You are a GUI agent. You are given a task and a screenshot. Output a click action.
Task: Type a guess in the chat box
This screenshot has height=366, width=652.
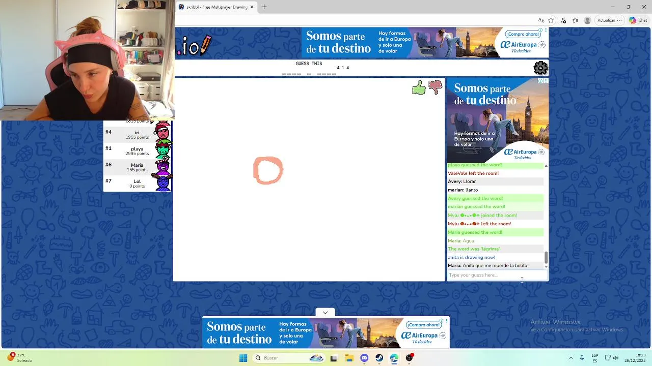click(x=497, y=275)
